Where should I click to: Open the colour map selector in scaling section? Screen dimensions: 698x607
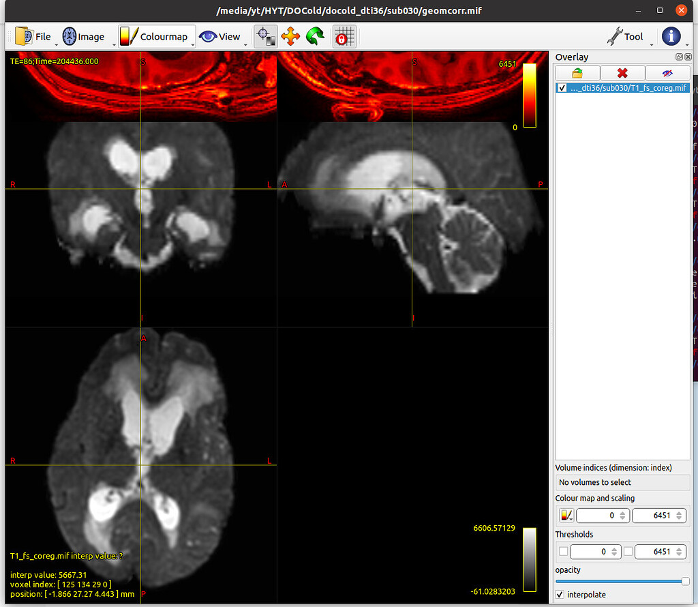566,515
